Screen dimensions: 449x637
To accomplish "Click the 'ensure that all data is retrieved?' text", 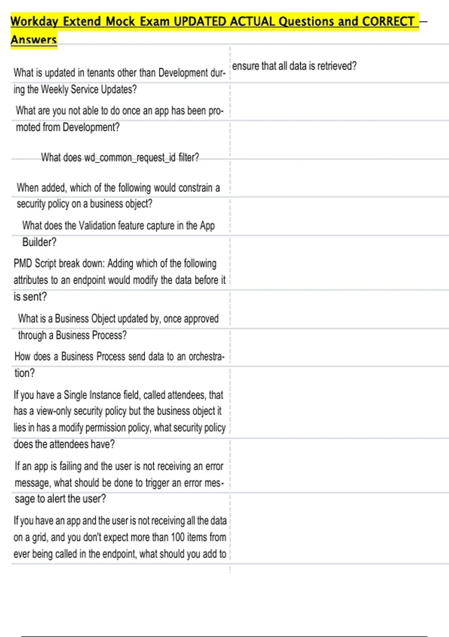I will [294, 66].
